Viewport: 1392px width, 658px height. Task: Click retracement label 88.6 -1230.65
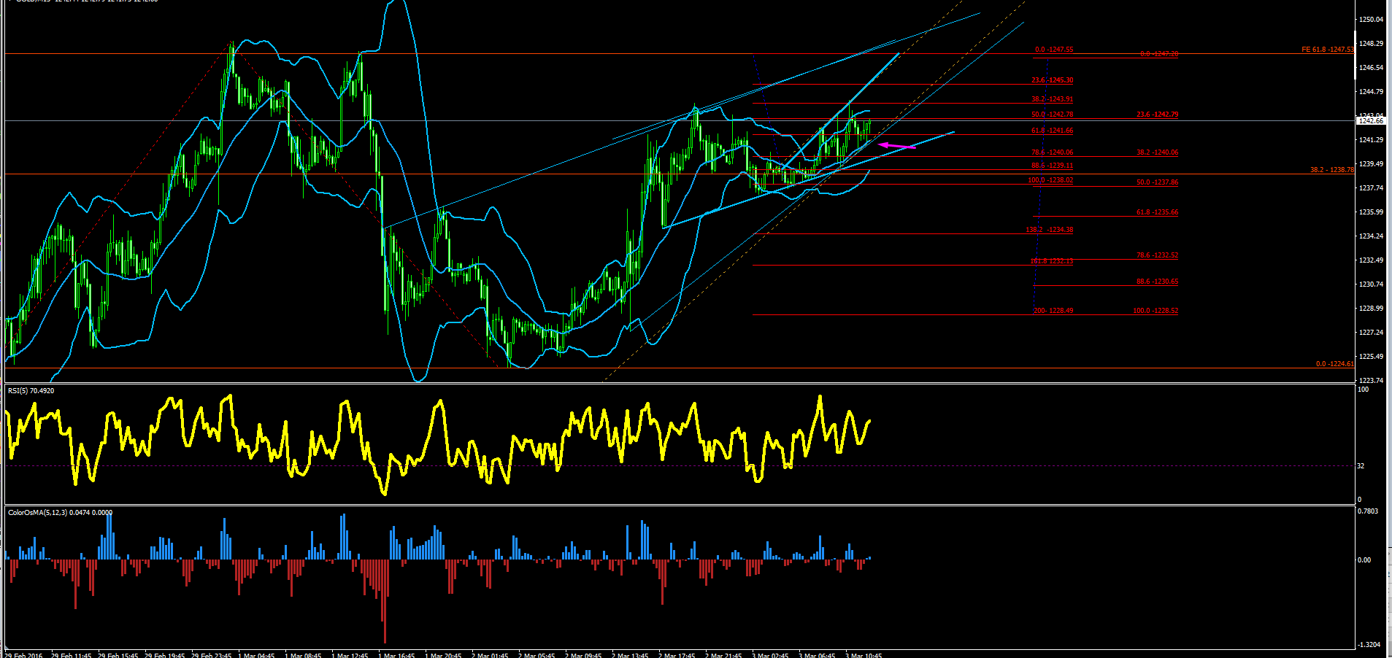(1157, 282)
